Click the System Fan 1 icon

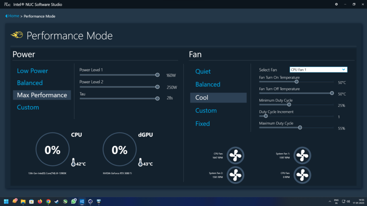tap(302, 155)
